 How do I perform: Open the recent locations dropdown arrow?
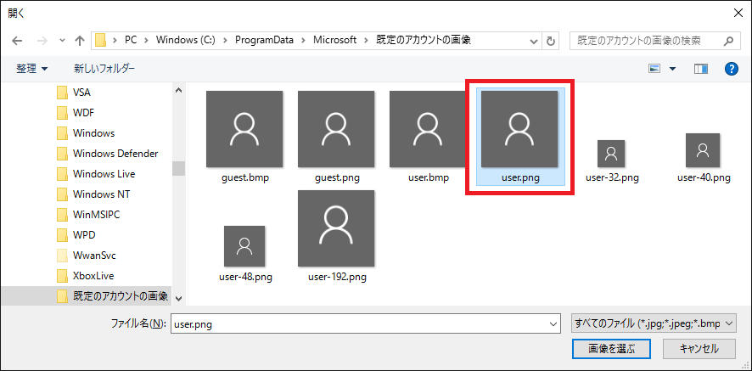pyautogui.click(x=62, y=41)
